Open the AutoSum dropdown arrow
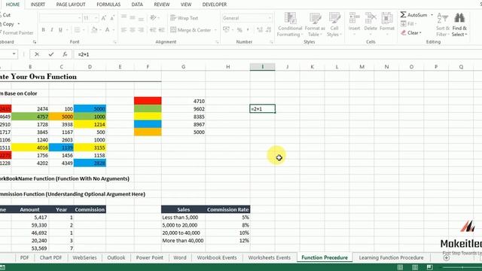This screenshot has height=271, width=482. point(432,15)
